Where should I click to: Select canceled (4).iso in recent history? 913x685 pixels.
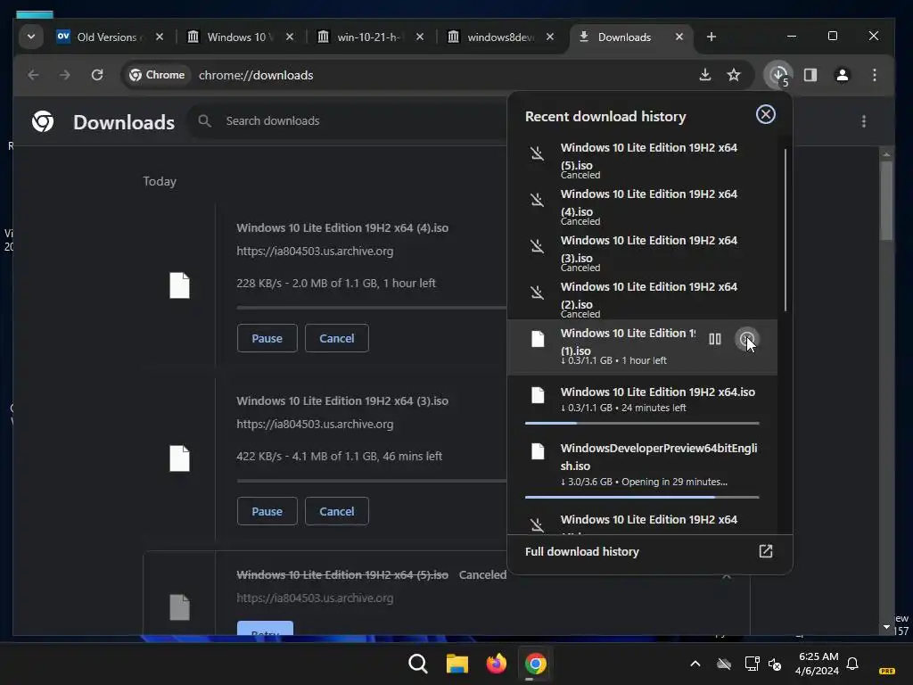coord(642,206)
